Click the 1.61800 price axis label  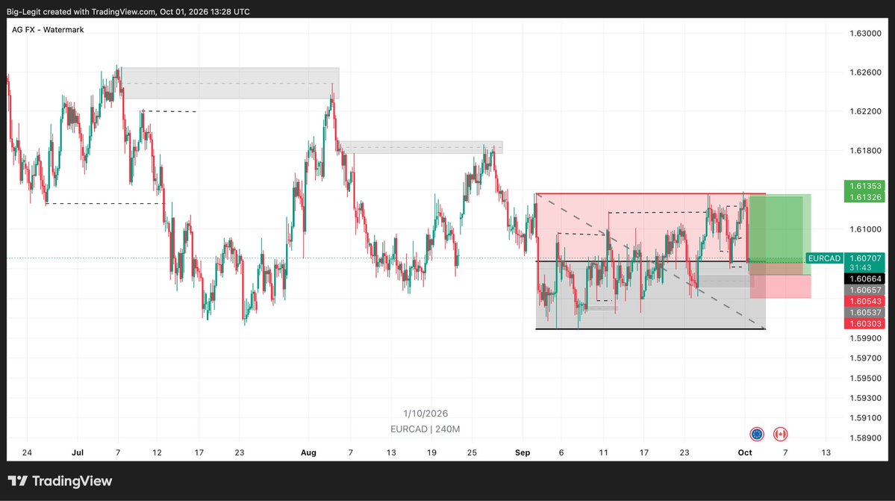click(x=865, y=151)
